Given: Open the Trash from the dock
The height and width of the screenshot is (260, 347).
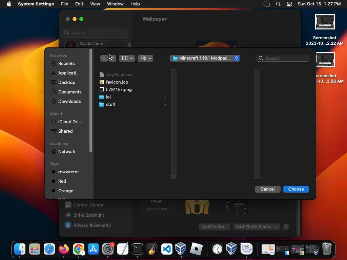Looking at the screenshot, I should (x=327, y=249).
